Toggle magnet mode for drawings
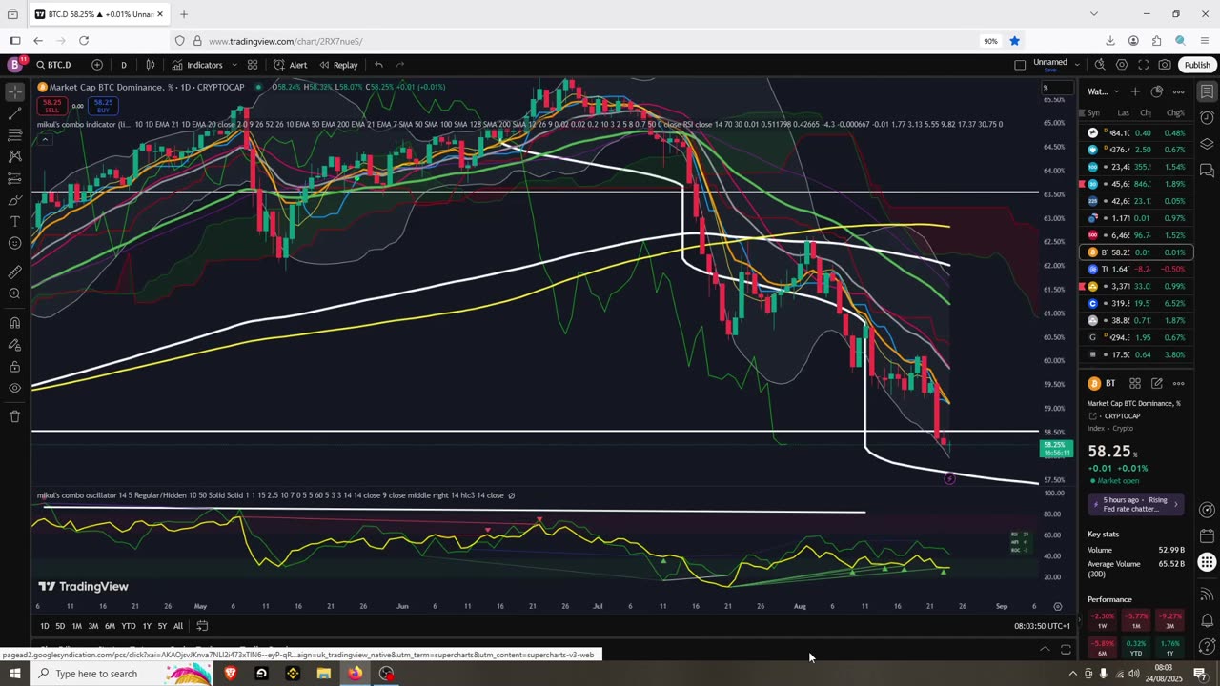The width and height of the screenshot is (1220, 686). pyautogui.click(x=15, y=323)
